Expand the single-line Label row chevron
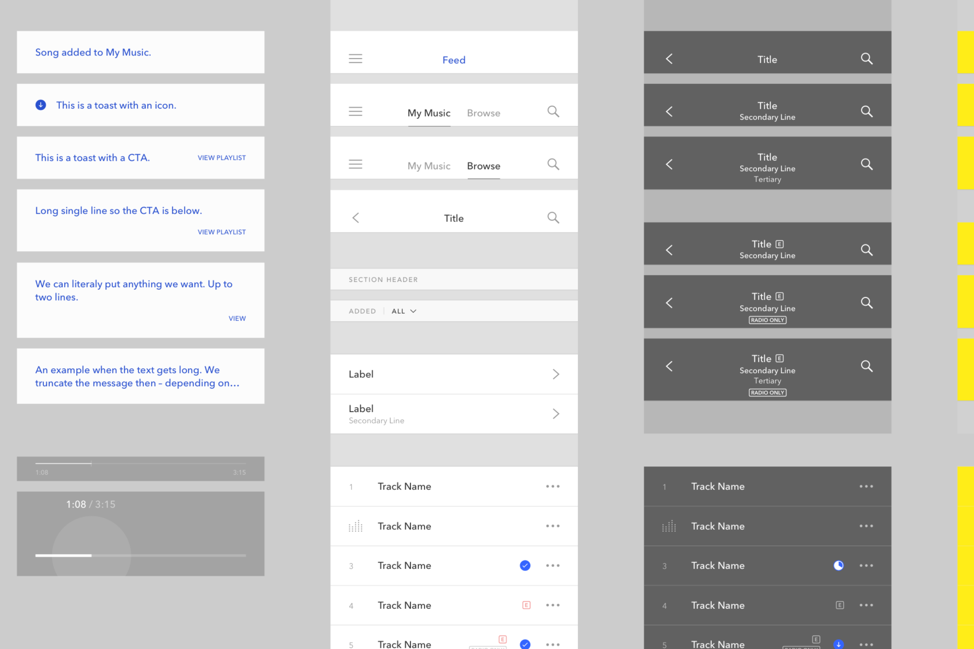The width and height of the screenshot is (974, 649). click(556, 374)
